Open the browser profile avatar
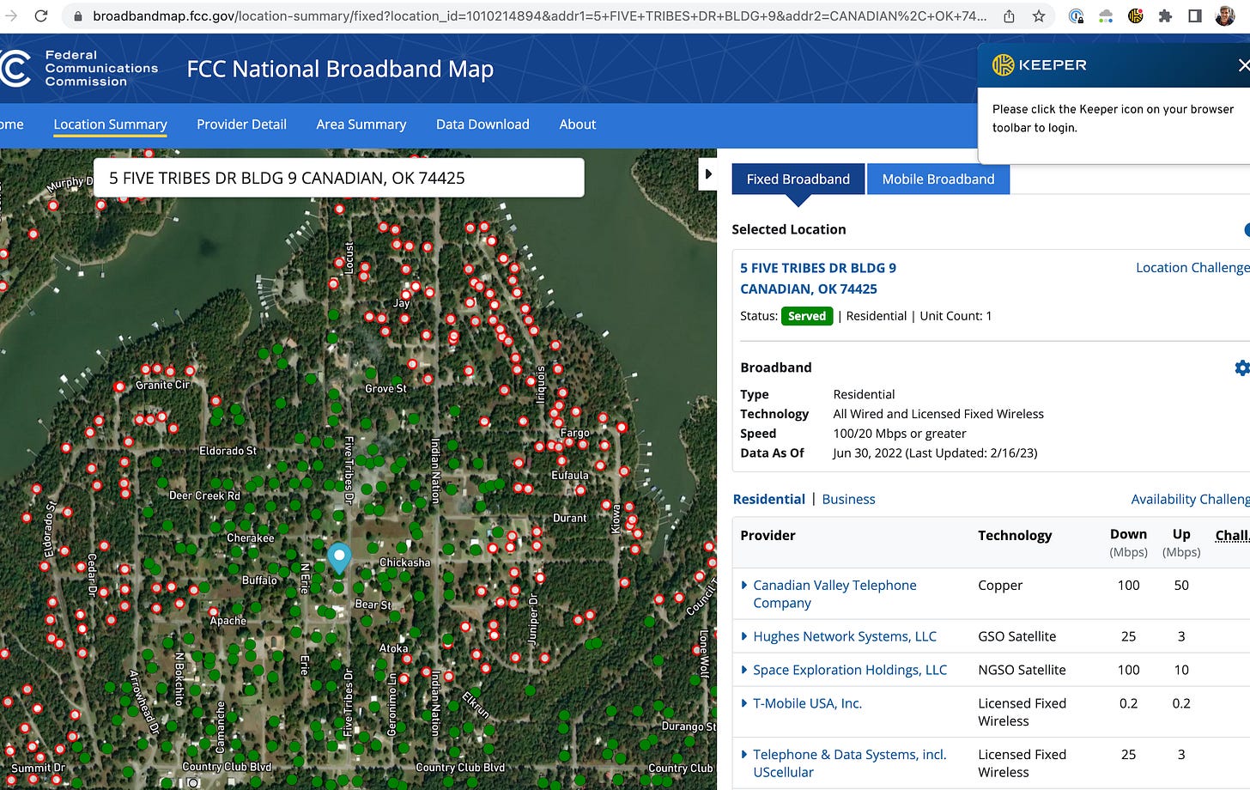This screenshot has height=790, width=1250. point(1225,15)
